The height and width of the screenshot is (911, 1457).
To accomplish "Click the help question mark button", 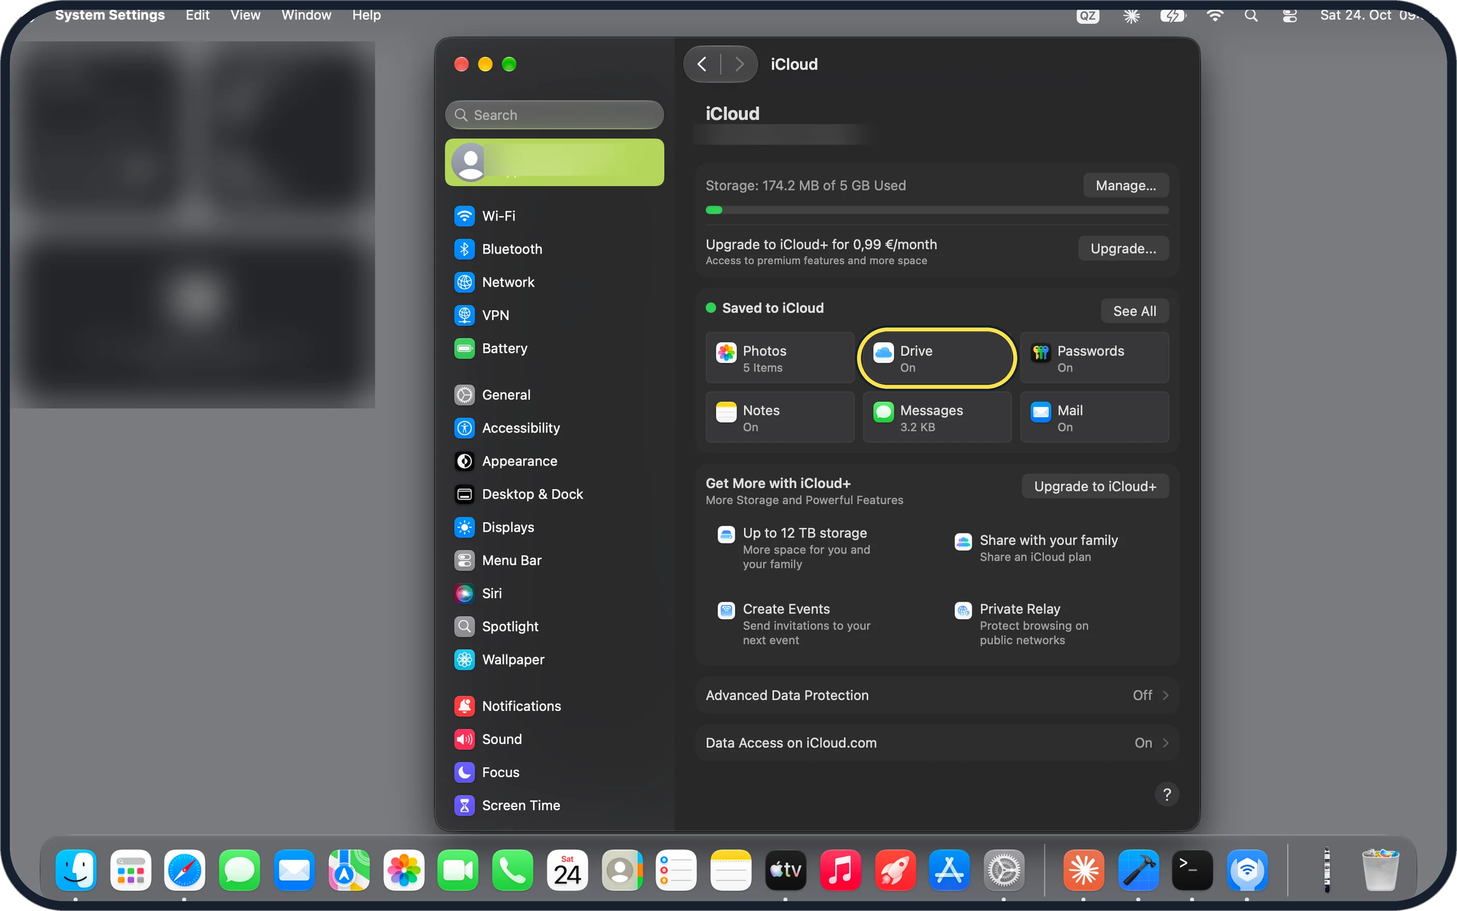I will (x=1166, y=795).
